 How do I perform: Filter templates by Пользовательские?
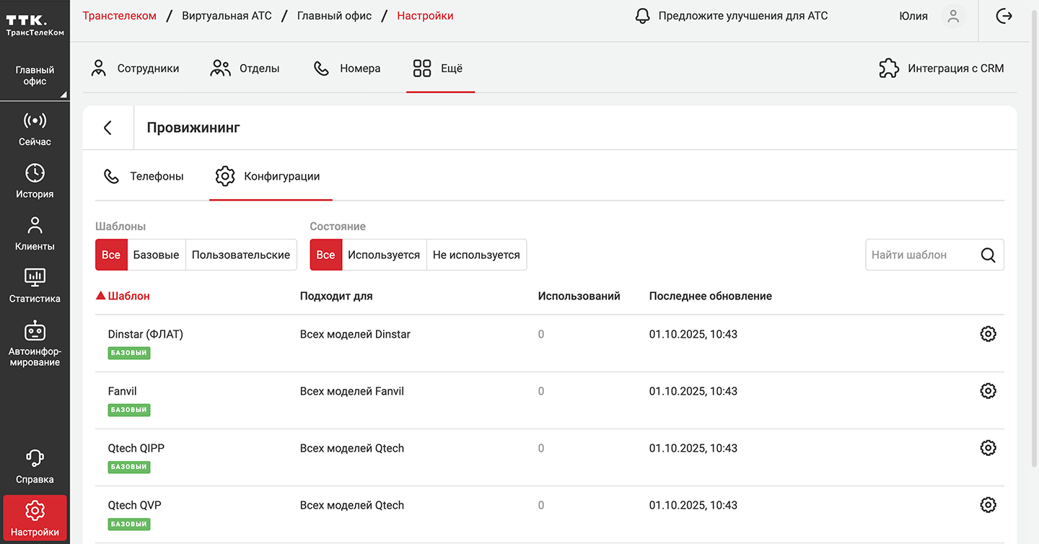pyautogui.click(x=241, y=255)
